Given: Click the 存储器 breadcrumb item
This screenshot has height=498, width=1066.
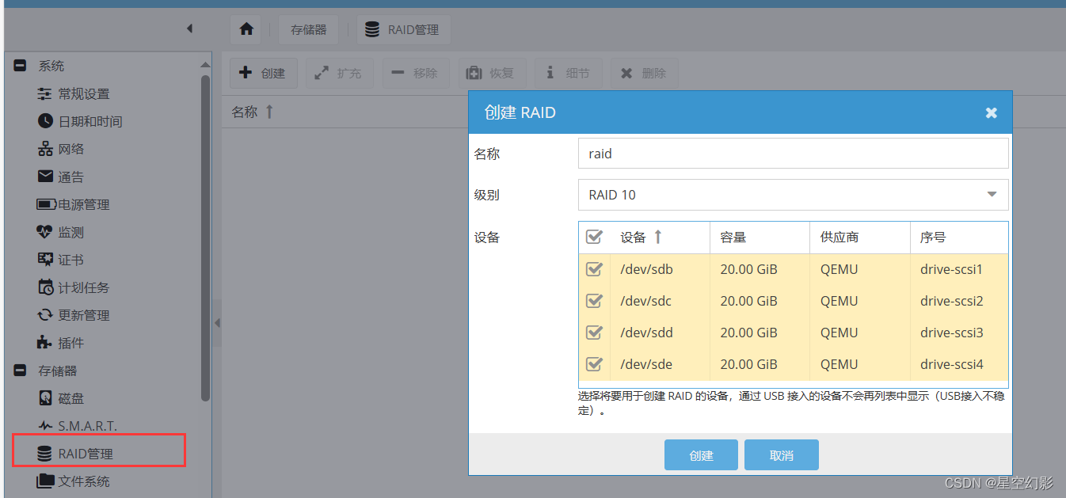Looking at the screenshot, I should point(308,29).
